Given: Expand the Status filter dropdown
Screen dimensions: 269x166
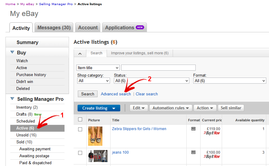Looking at the screenshot, I should [151, 81].
